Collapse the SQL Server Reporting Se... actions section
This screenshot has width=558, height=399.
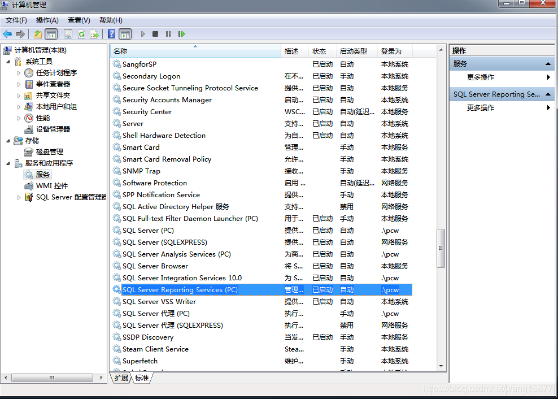[x=548, y=94]
